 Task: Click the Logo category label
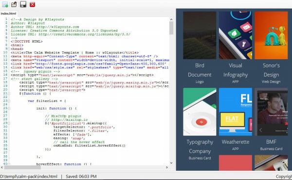200,82
